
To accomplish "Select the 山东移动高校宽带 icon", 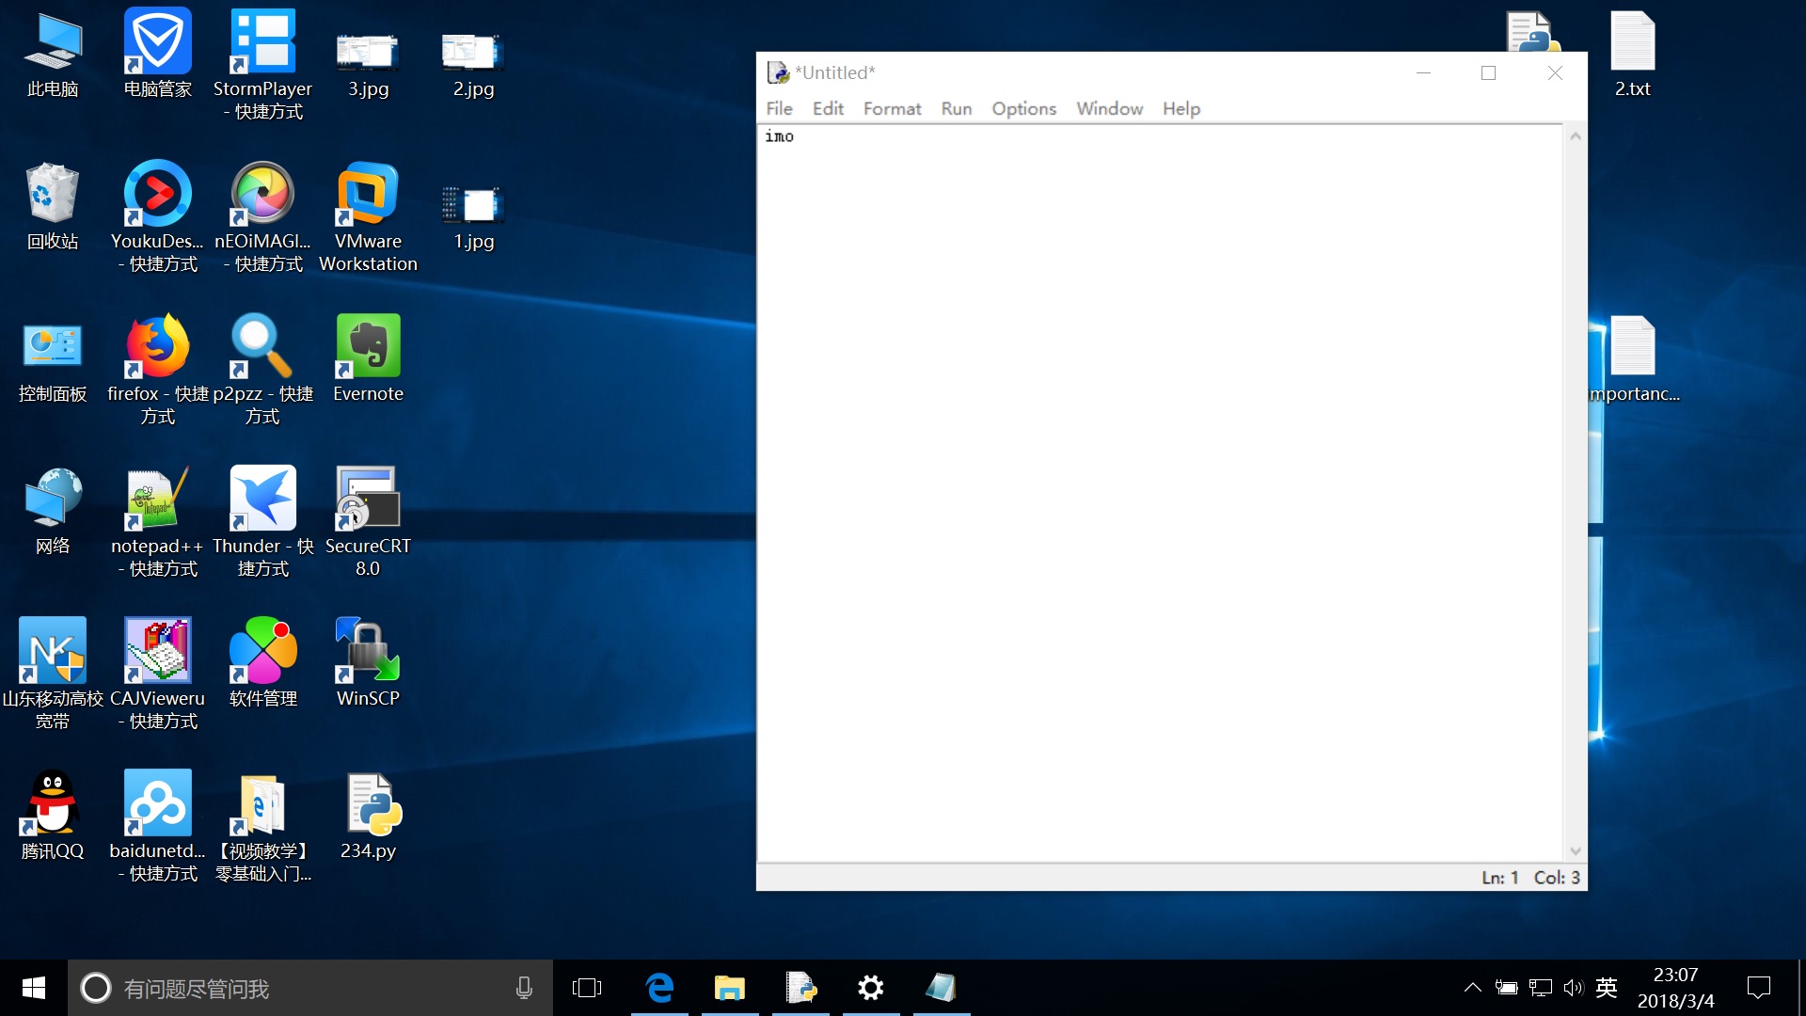I will point(53,674).
